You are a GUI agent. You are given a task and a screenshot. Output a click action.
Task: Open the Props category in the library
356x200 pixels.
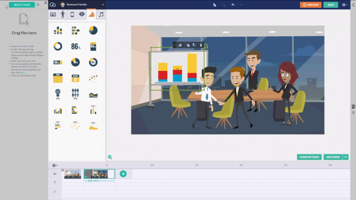pyautogui.click(x=72, y=14)
